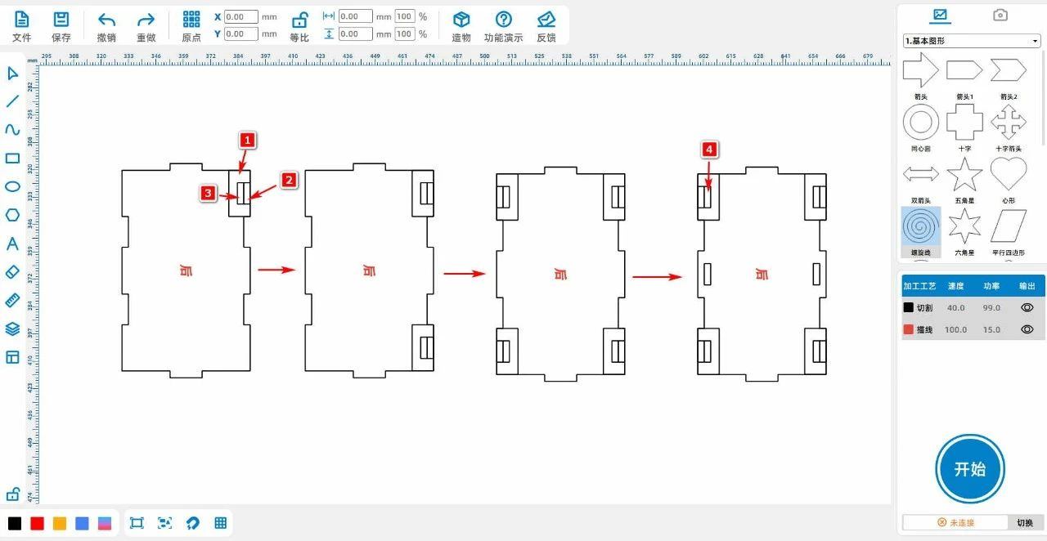The image size is (1047, 541).
Task: Open the 1.基本图形 shape category dropdown
Action: [971, 41]
